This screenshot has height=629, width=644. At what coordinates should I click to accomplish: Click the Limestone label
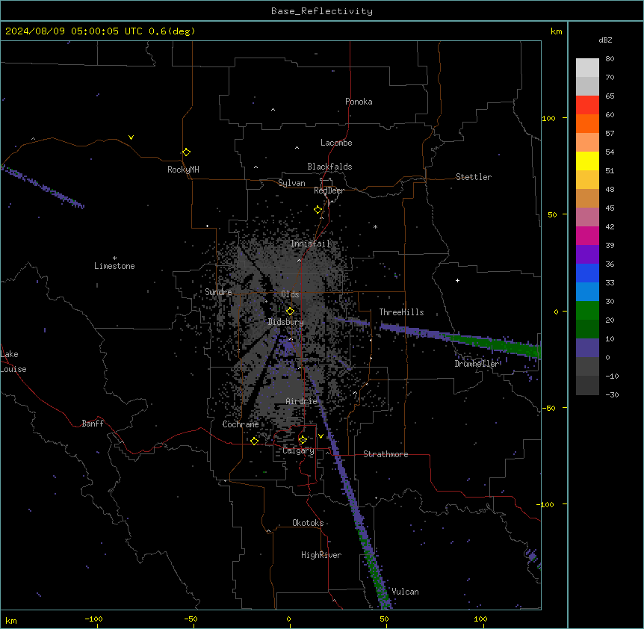pos(114,266)
